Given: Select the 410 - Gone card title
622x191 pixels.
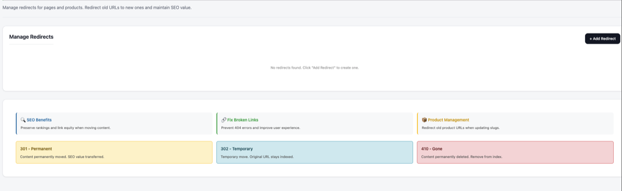Looking at the screenshot, I should tap(432, 149).
